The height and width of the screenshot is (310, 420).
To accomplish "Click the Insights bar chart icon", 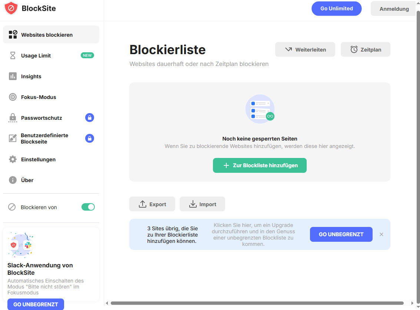I will click(13, 76).
